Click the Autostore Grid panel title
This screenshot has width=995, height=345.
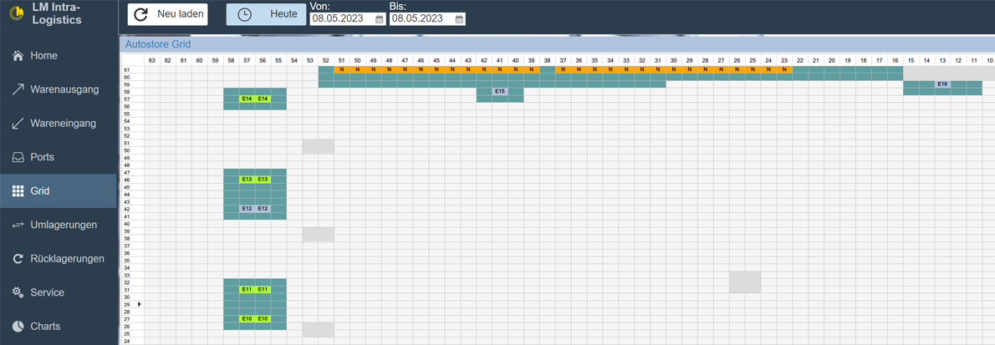point(158,44)
